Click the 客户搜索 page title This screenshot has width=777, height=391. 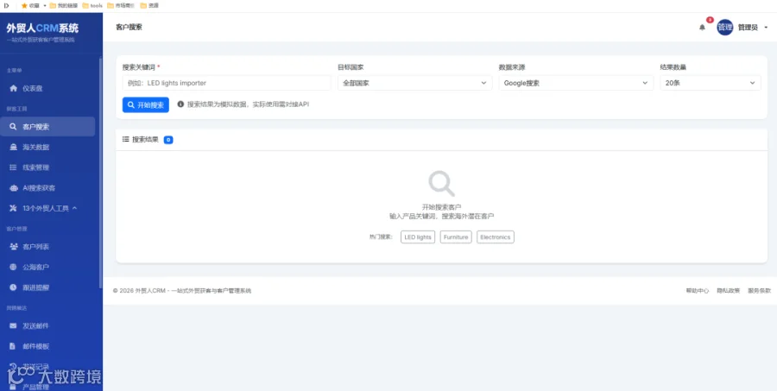coord(129,28)
